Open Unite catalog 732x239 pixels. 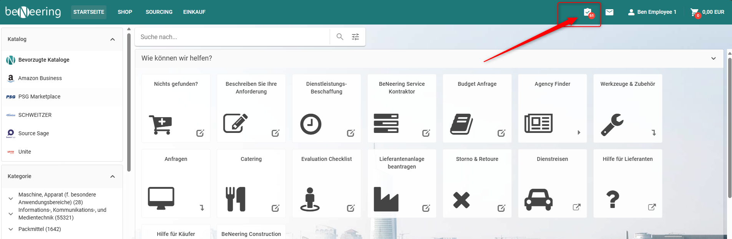(x=62, y=152)
